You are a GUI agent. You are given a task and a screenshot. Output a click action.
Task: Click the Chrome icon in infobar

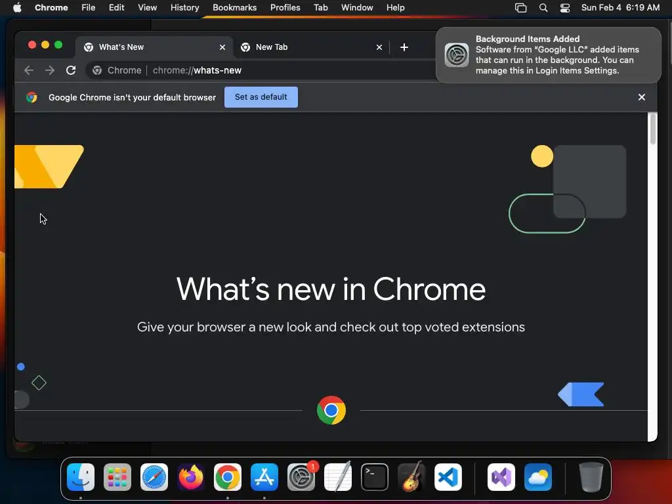[31, 97]
